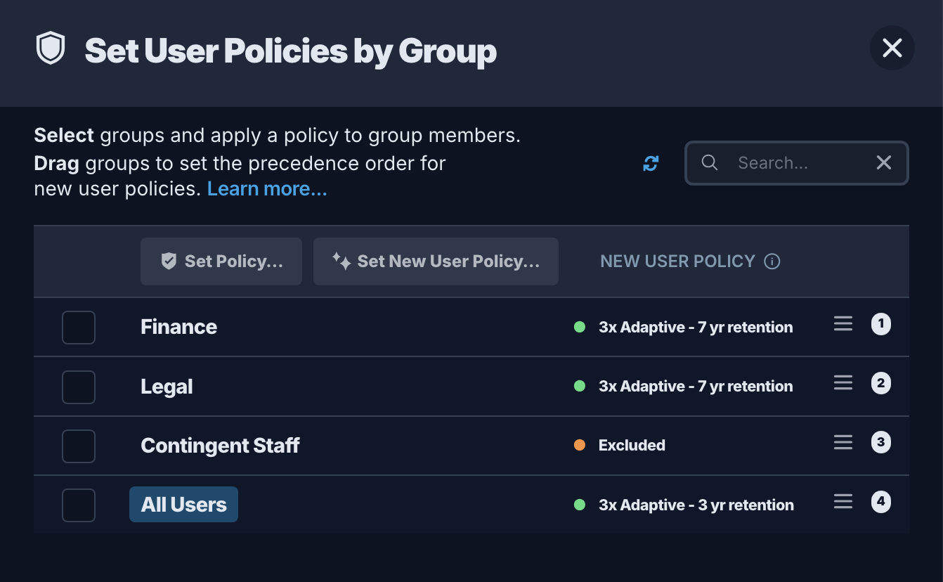This screenshot has height=582, width=943.
Task: Click the Set User Policies by Group title
Action: point(290,51)
